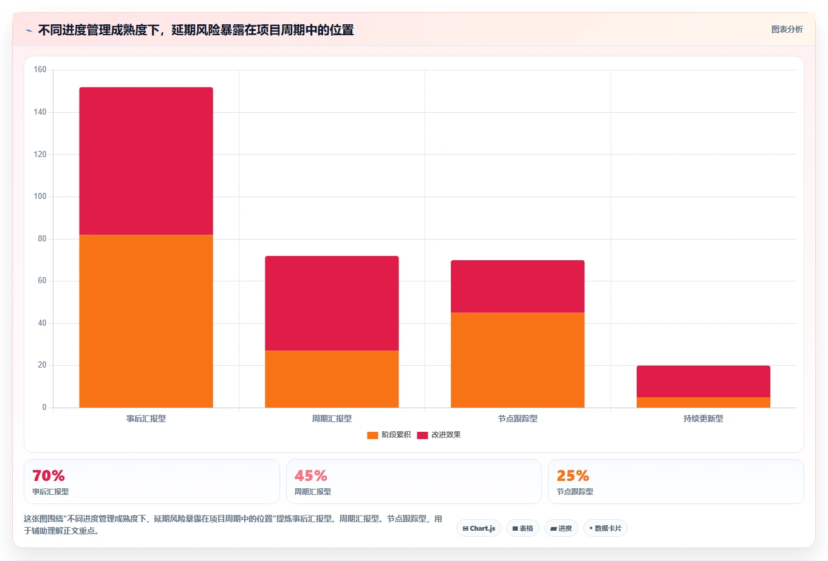Click the chart title 不同进度管理成熟度下

coord(196,30)
